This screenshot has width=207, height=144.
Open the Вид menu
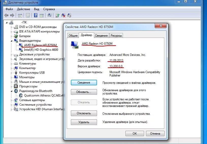37,9
